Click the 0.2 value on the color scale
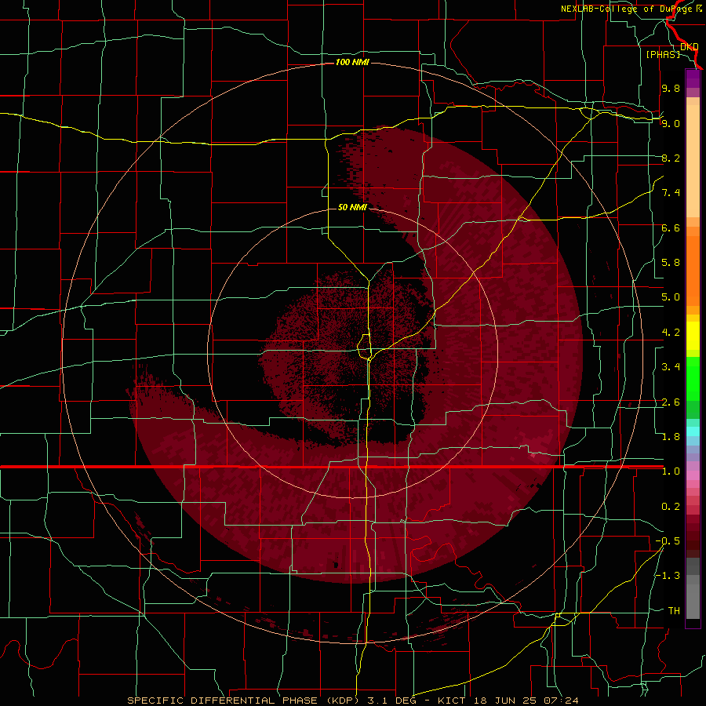This screenshot has width=706, height=706. 671,507
